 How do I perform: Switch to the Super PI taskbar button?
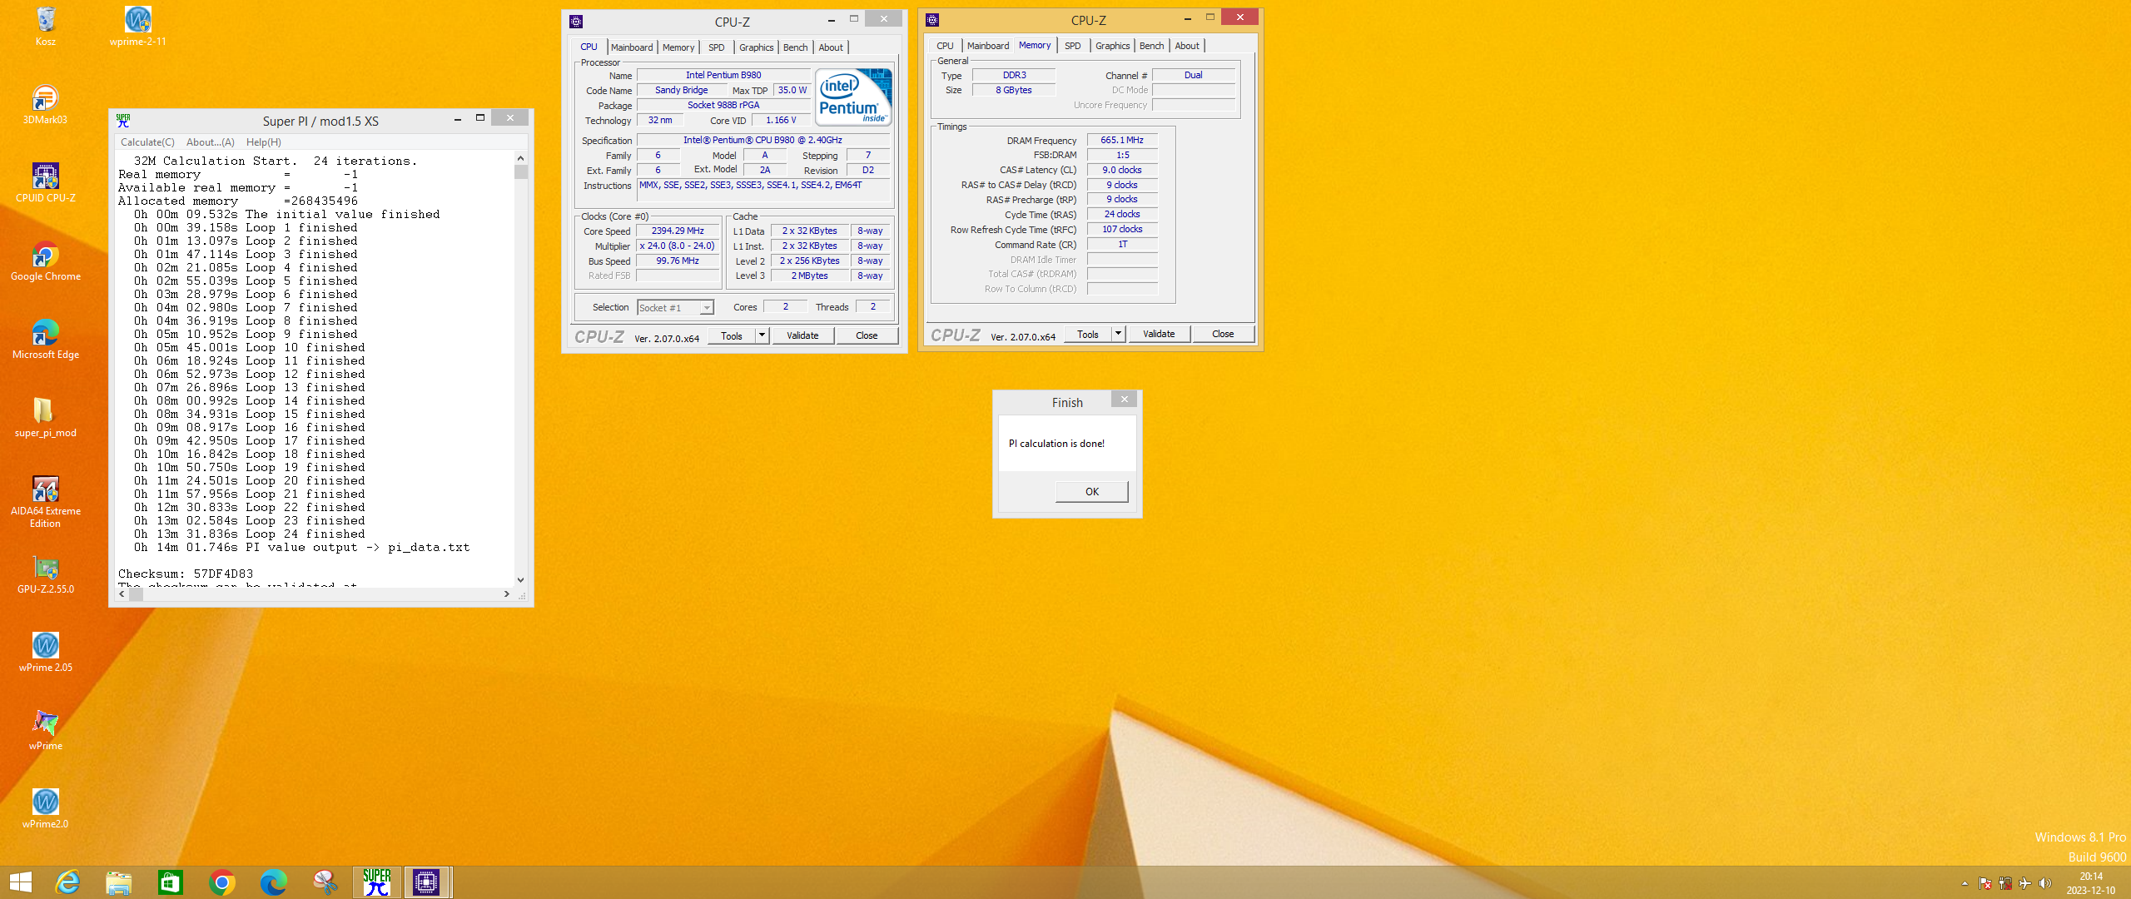click(x=377, y=882)
